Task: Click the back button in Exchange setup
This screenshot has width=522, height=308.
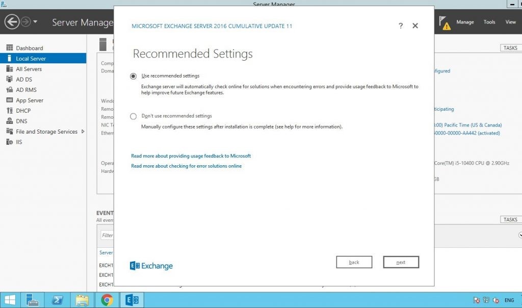Action: coord(354,262)
